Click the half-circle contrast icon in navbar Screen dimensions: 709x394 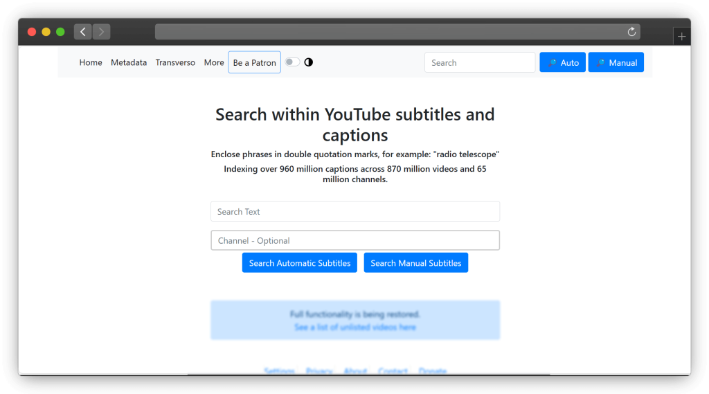(x=309, y=62)
